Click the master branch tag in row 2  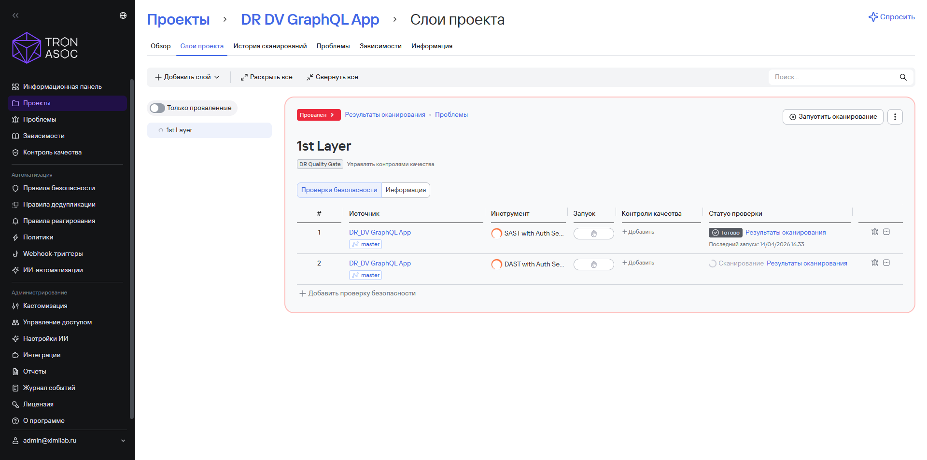click(x=365, y=276)
